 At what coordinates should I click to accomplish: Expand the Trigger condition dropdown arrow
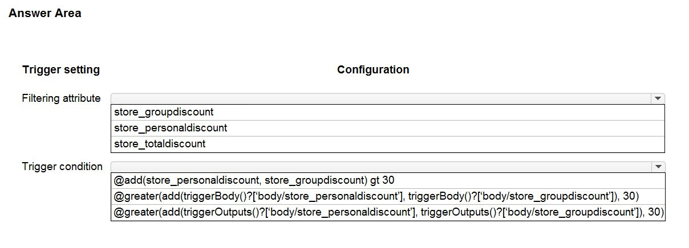click(658, 167)
